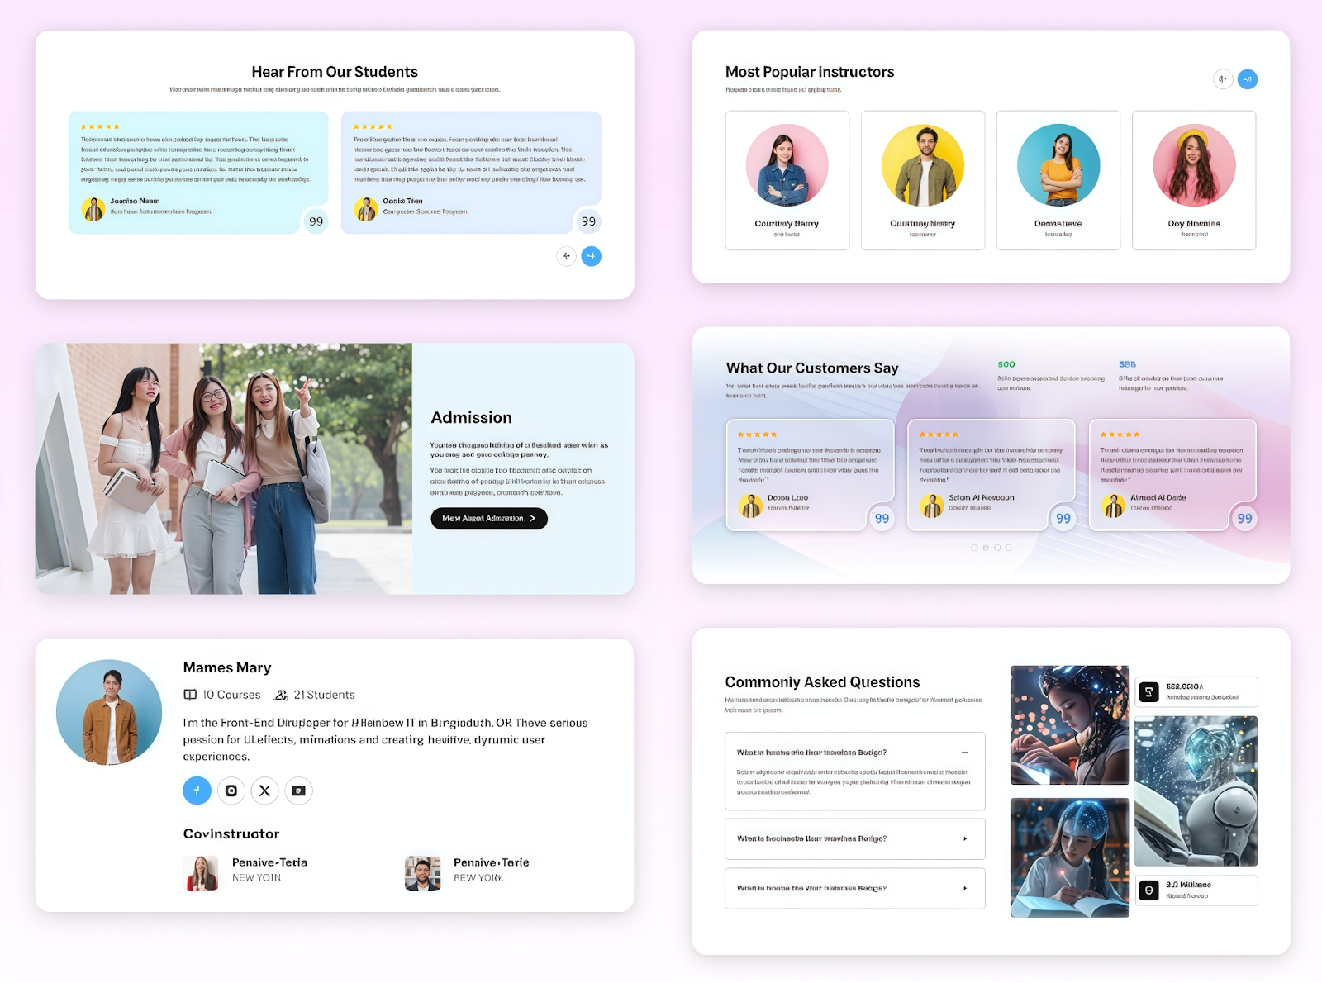Click the X (Twitter) social icon
The image size is (1322, 983).
pos(264,791)
